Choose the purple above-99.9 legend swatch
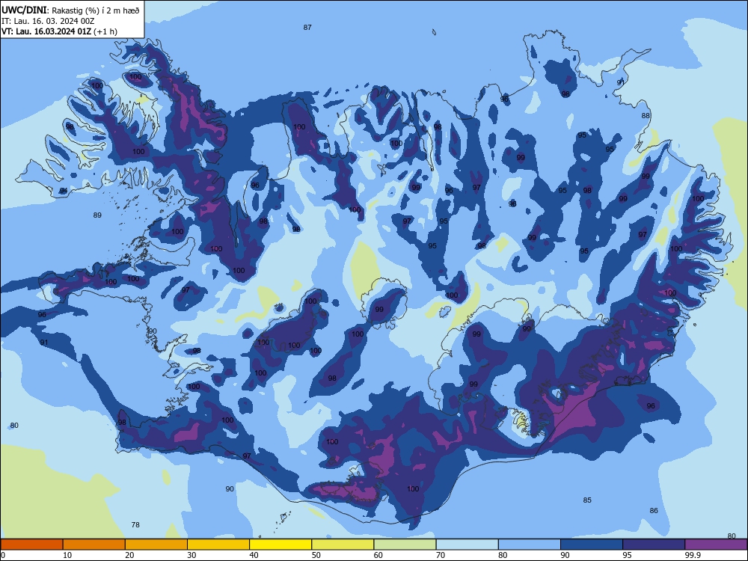This screenshot has width=748, height=561. tap(716, 545)
